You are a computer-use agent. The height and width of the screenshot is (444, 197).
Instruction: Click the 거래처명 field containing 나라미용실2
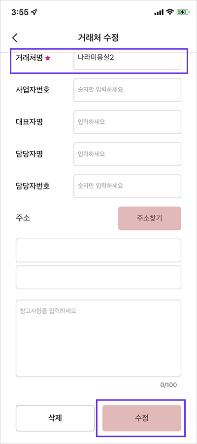pyautogui.click(x=127, y=59)
